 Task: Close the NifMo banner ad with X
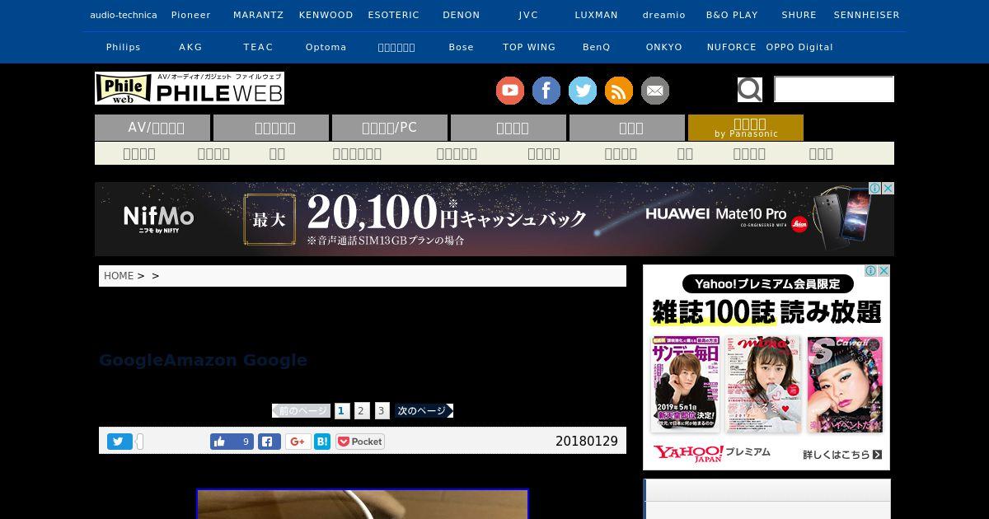pyautogui.click(x=888, y=189)
